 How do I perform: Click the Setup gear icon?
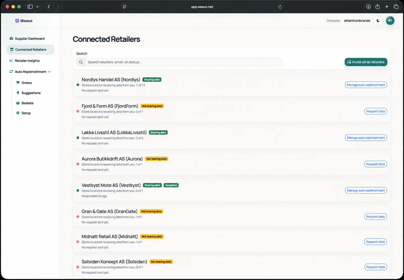pos(18,113)
